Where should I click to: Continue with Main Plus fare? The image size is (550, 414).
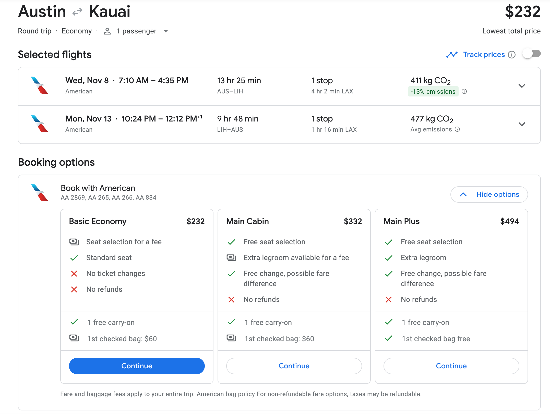click(451, 366)
